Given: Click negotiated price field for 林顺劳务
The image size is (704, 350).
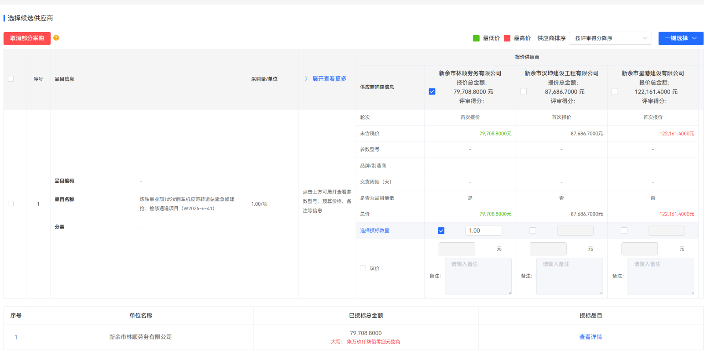Looking at the screenshot, I should [457, 249].
